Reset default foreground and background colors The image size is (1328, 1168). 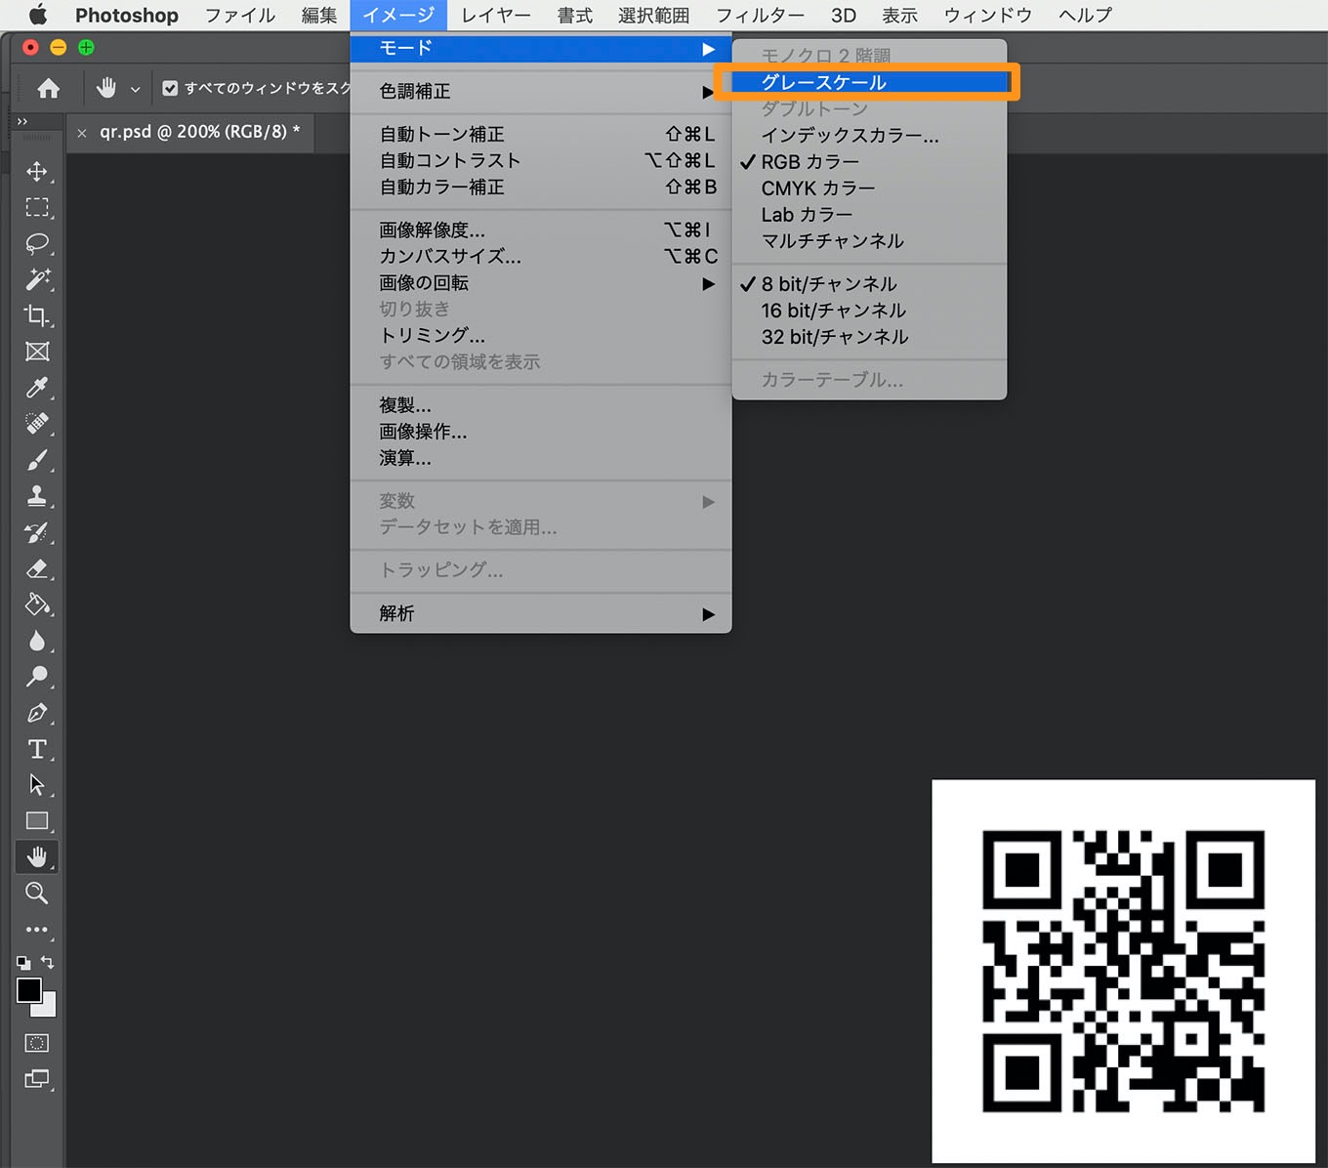coord(23,963)
